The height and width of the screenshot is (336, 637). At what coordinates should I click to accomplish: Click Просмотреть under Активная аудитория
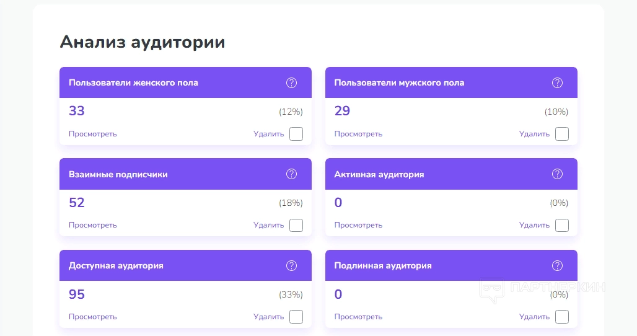pos(358,225)
